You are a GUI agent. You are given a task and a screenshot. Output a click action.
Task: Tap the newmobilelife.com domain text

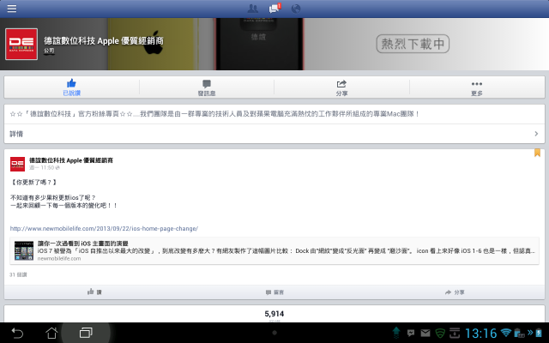(59, 258)
